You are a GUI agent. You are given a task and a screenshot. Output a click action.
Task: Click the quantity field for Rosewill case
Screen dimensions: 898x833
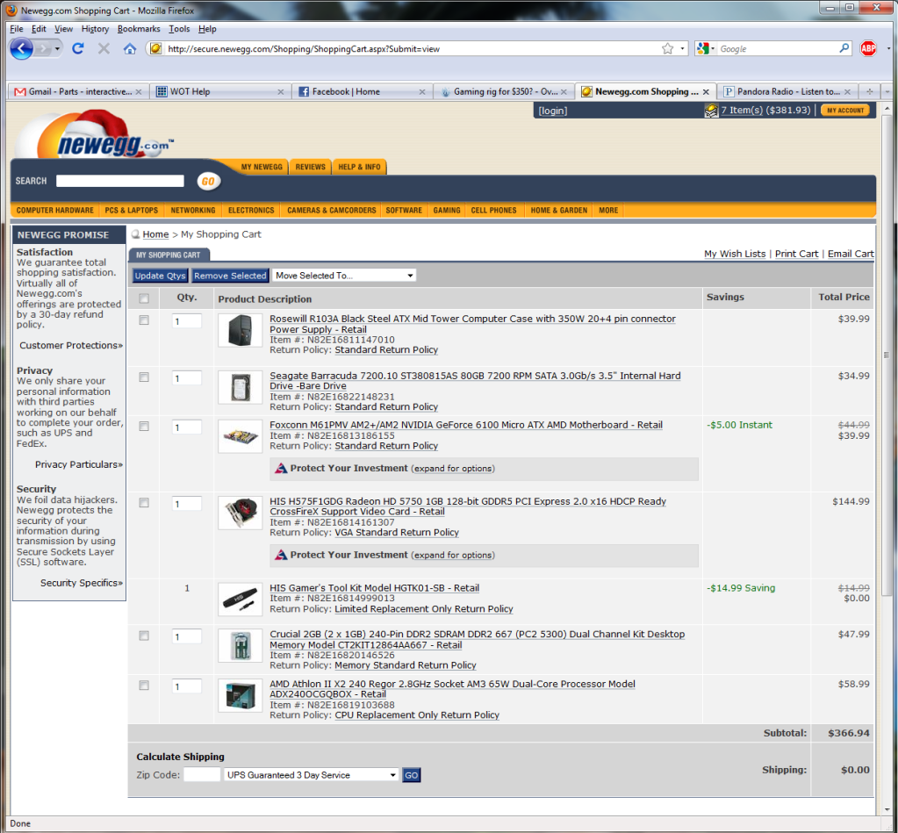[187, 321]
